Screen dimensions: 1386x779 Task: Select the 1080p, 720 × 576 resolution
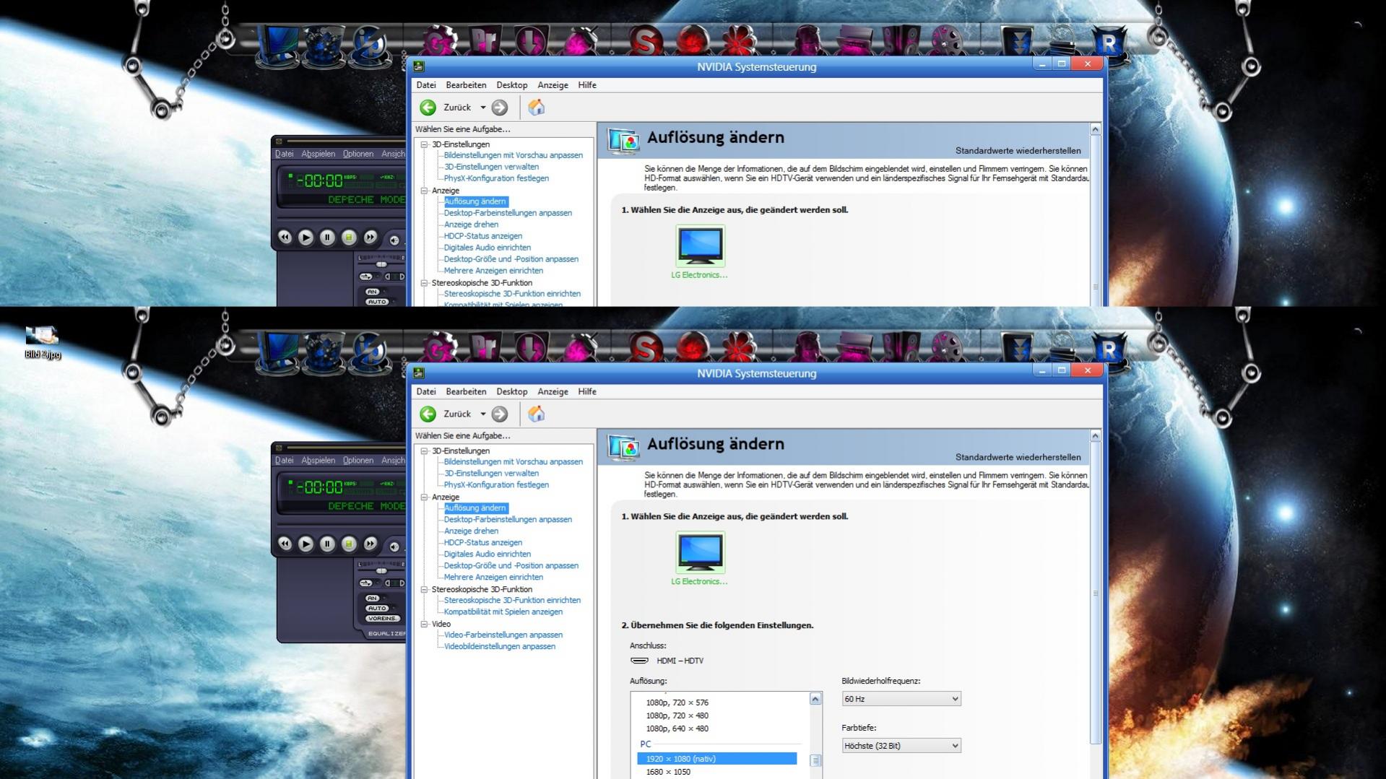[677, 702]
